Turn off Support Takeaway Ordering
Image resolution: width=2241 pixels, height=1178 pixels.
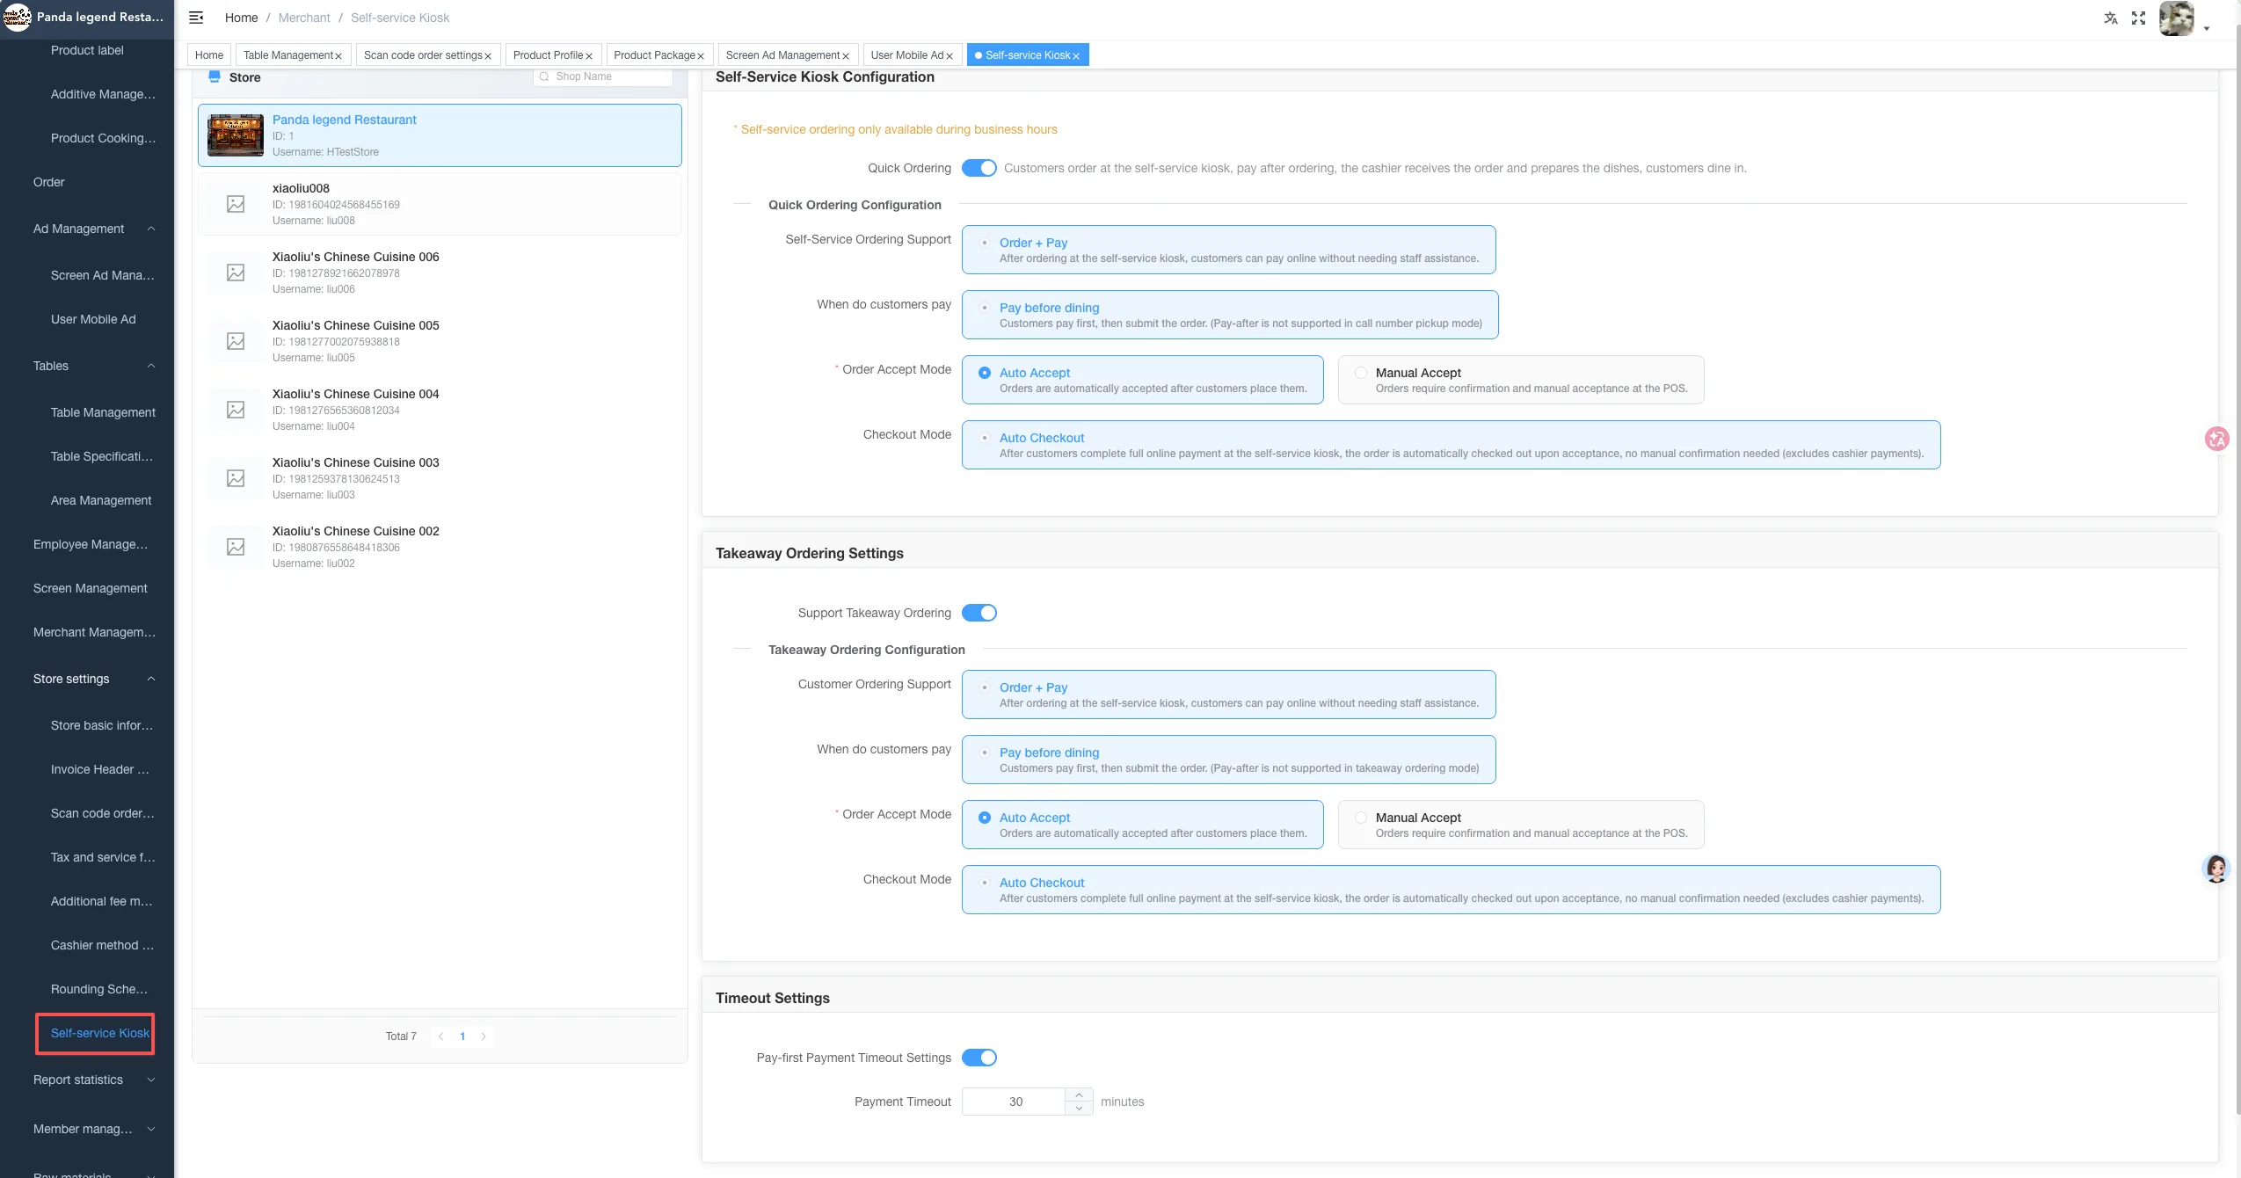979,613
